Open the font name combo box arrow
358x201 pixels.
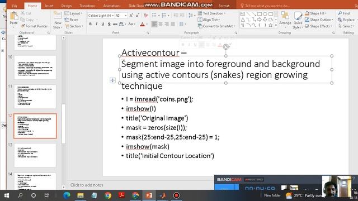point(112,16)
